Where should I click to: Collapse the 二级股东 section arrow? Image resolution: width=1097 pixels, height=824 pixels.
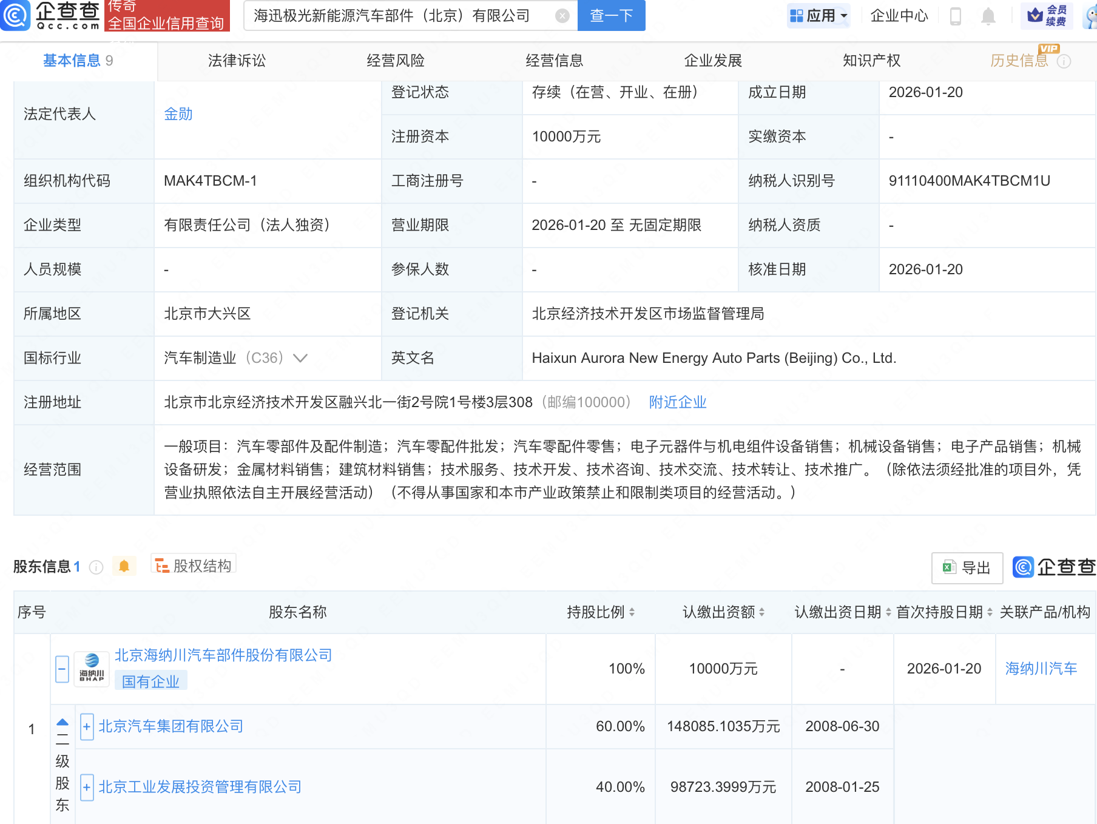pos(62,722)
